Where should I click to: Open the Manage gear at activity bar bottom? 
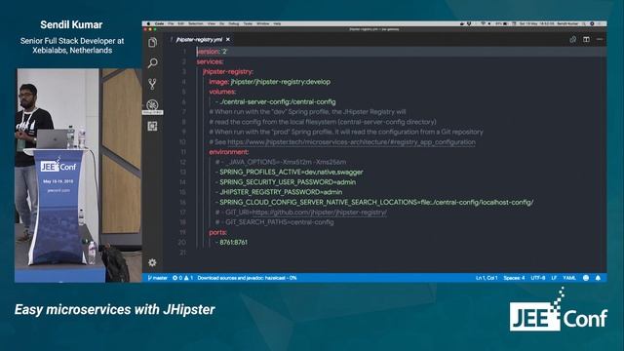point(152,262)
